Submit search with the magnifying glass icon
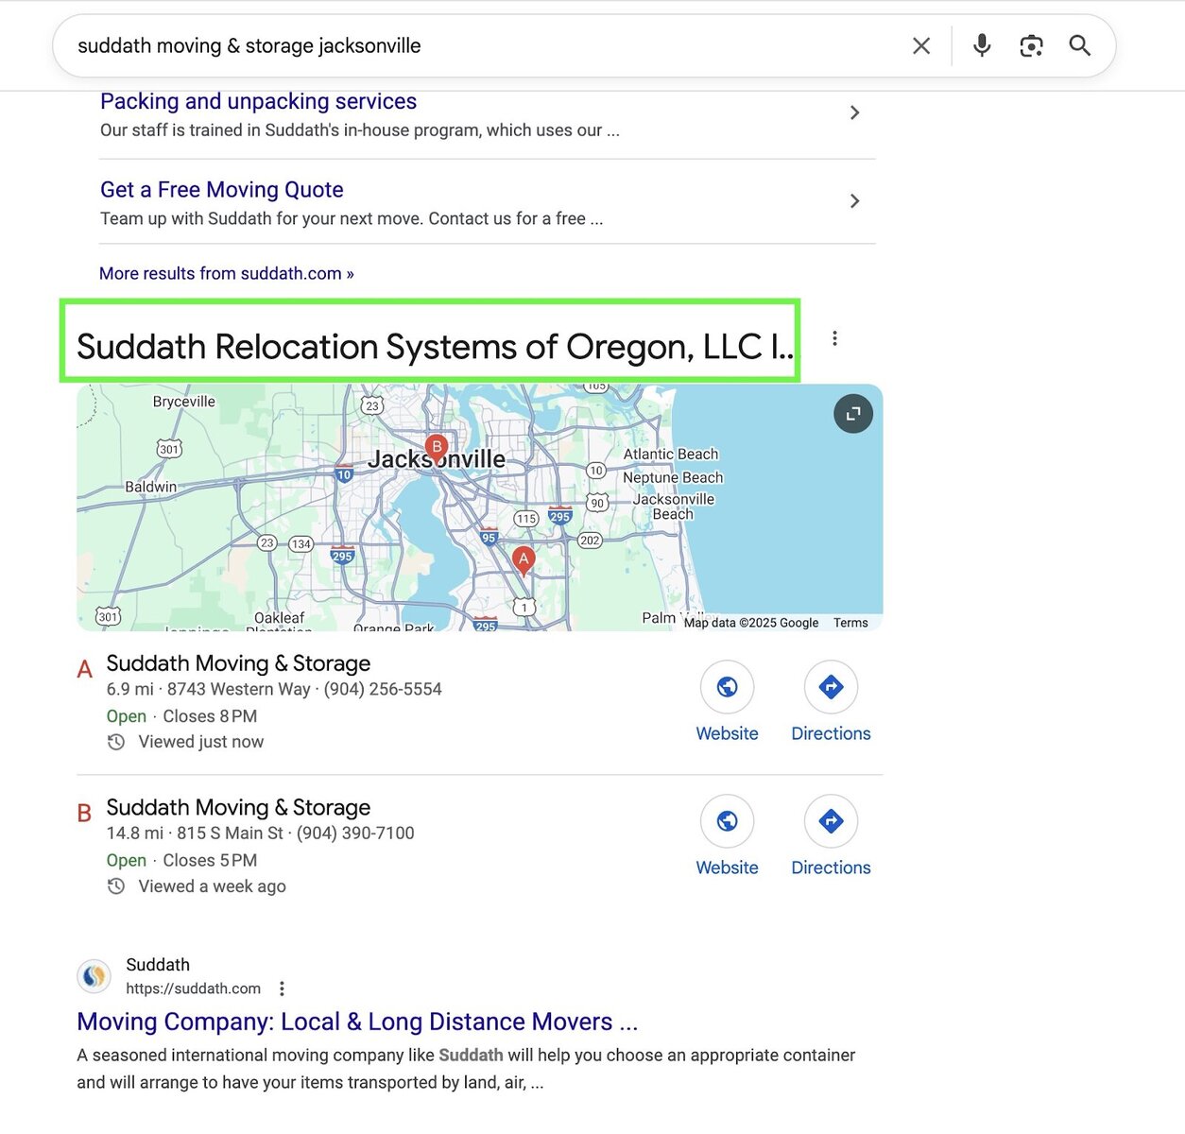Image resolution: width=1185 pixels, height=1134 pixels. [1080, 45]
